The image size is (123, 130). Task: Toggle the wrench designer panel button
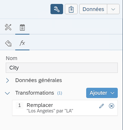[x=57, y=9]
